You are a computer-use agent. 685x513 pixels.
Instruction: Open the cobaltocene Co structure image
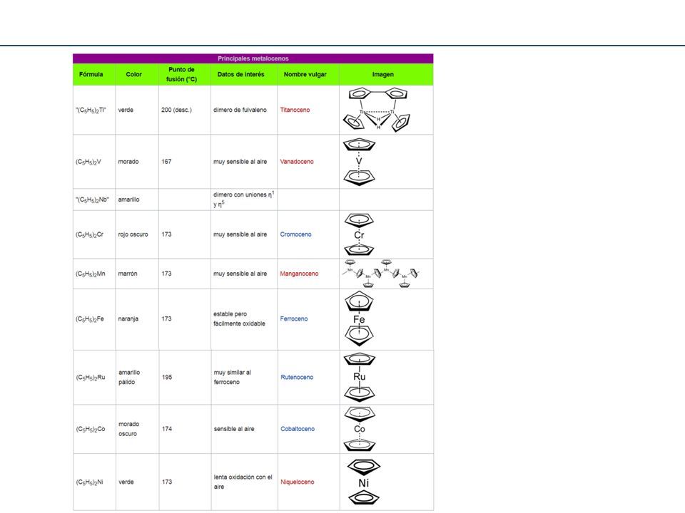point(360,429)
